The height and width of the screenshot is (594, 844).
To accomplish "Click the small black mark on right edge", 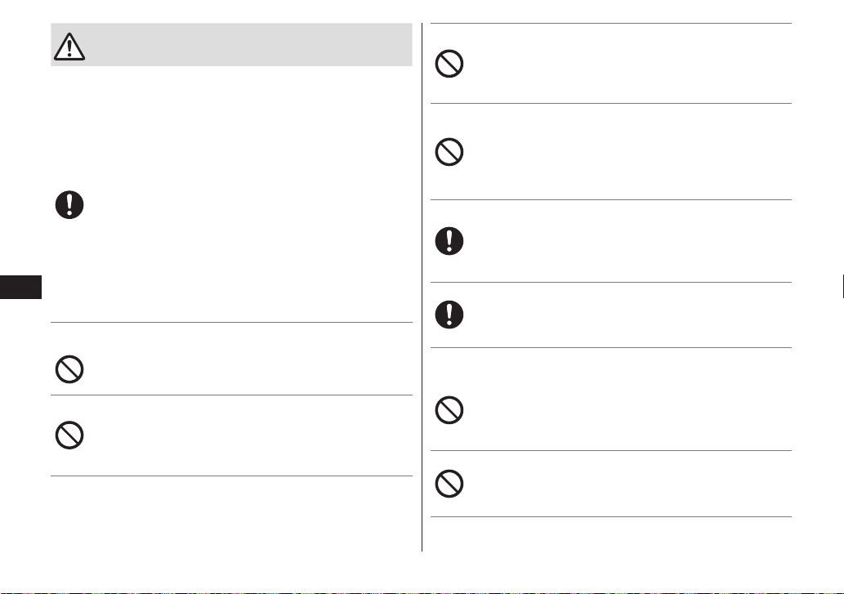I will pos(842,286).
